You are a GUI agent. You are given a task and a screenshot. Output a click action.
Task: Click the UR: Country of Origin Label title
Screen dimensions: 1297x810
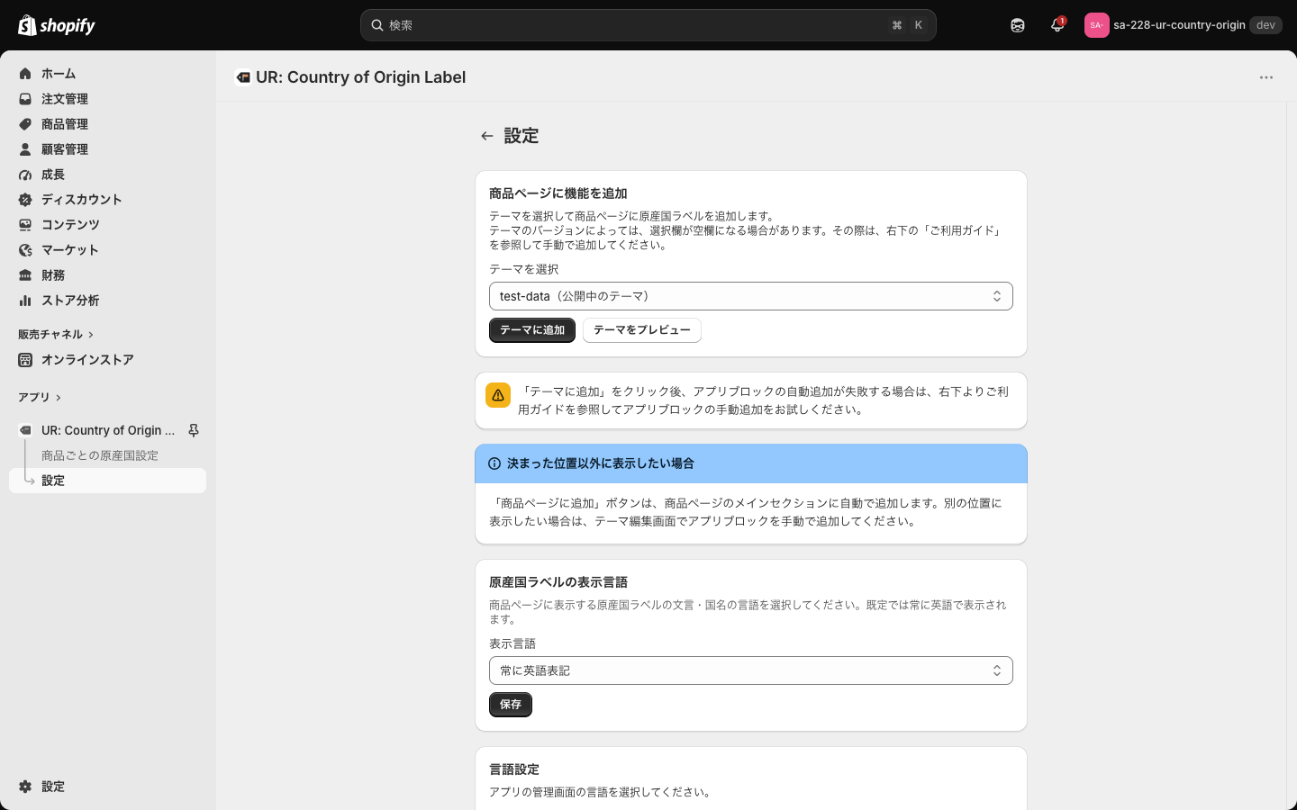360,77
